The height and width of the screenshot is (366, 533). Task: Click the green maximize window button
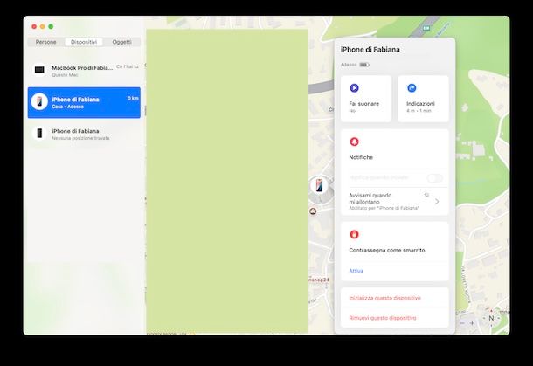51,26
